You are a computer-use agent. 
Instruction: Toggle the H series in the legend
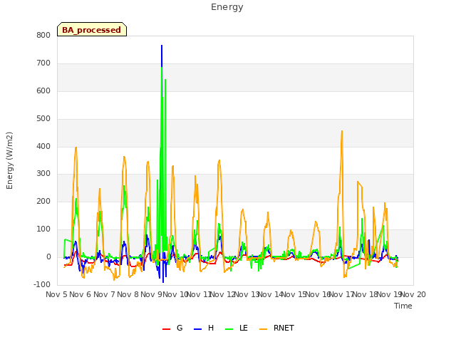pos(204,328)
